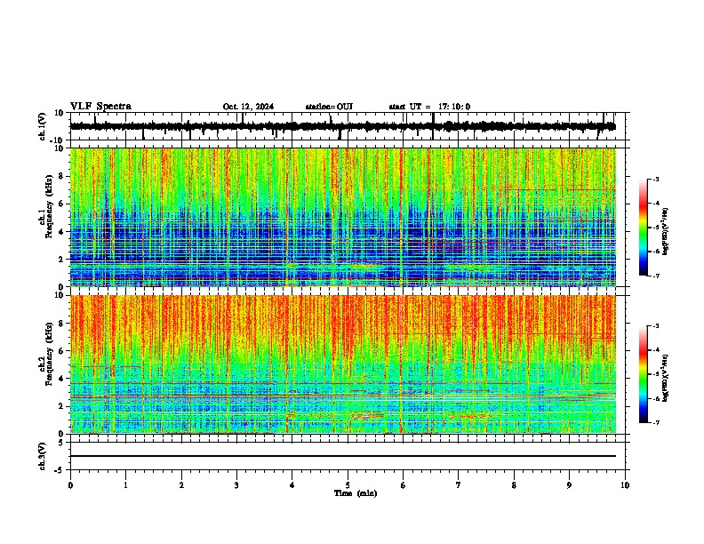Click tick label "10" on the Time axis
The image size is (704, 544).
pos(625,485)
